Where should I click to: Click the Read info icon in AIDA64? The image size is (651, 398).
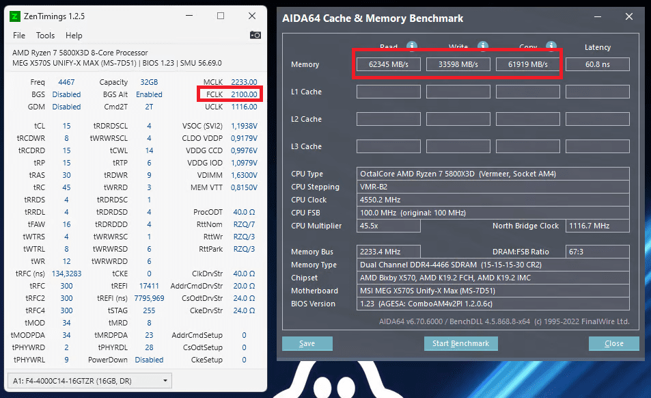pos(411,45)
